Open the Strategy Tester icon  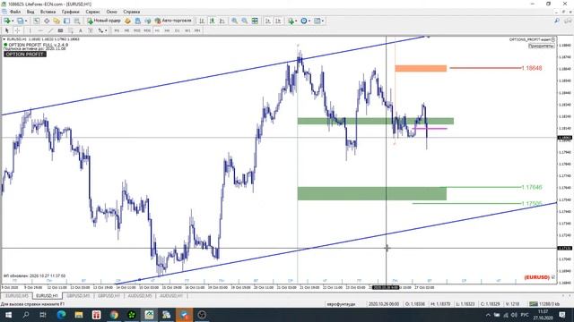point(77,21)
